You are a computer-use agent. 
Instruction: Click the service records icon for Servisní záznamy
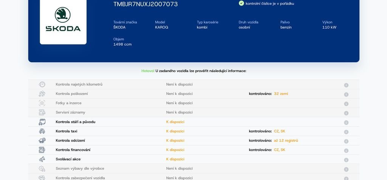click(42, 112)
